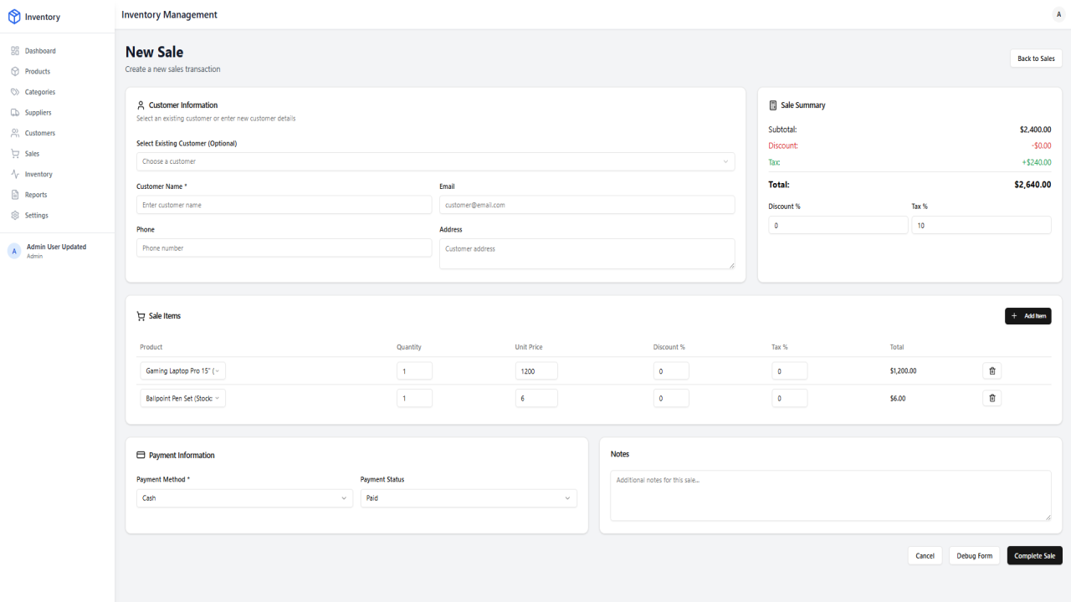Click the Ballpoint Pen unit price field
Screen dimensions: 1071x602
tap(536, 398)
